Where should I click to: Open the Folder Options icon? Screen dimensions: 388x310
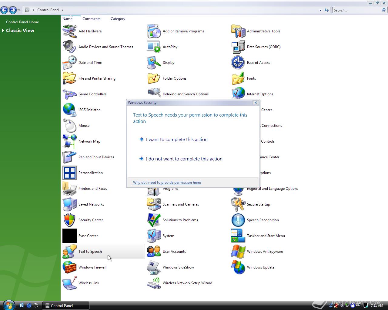point(154,78)
